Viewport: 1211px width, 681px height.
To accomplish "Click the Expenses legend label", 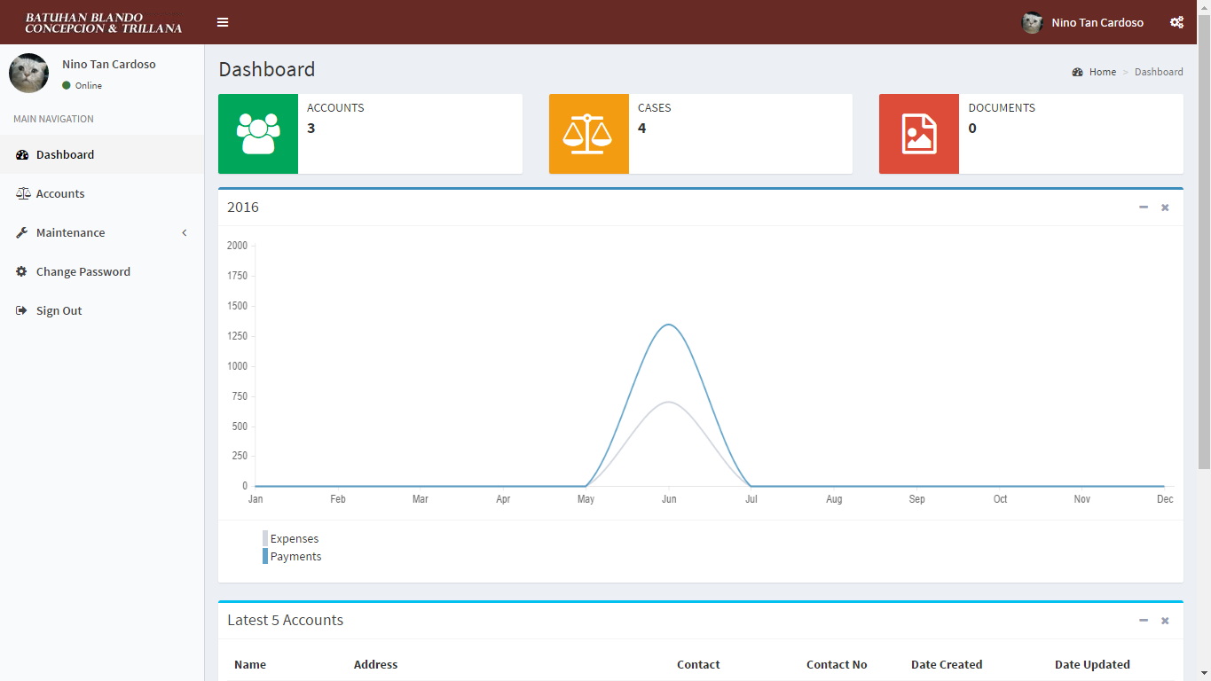I will [295, 538].
